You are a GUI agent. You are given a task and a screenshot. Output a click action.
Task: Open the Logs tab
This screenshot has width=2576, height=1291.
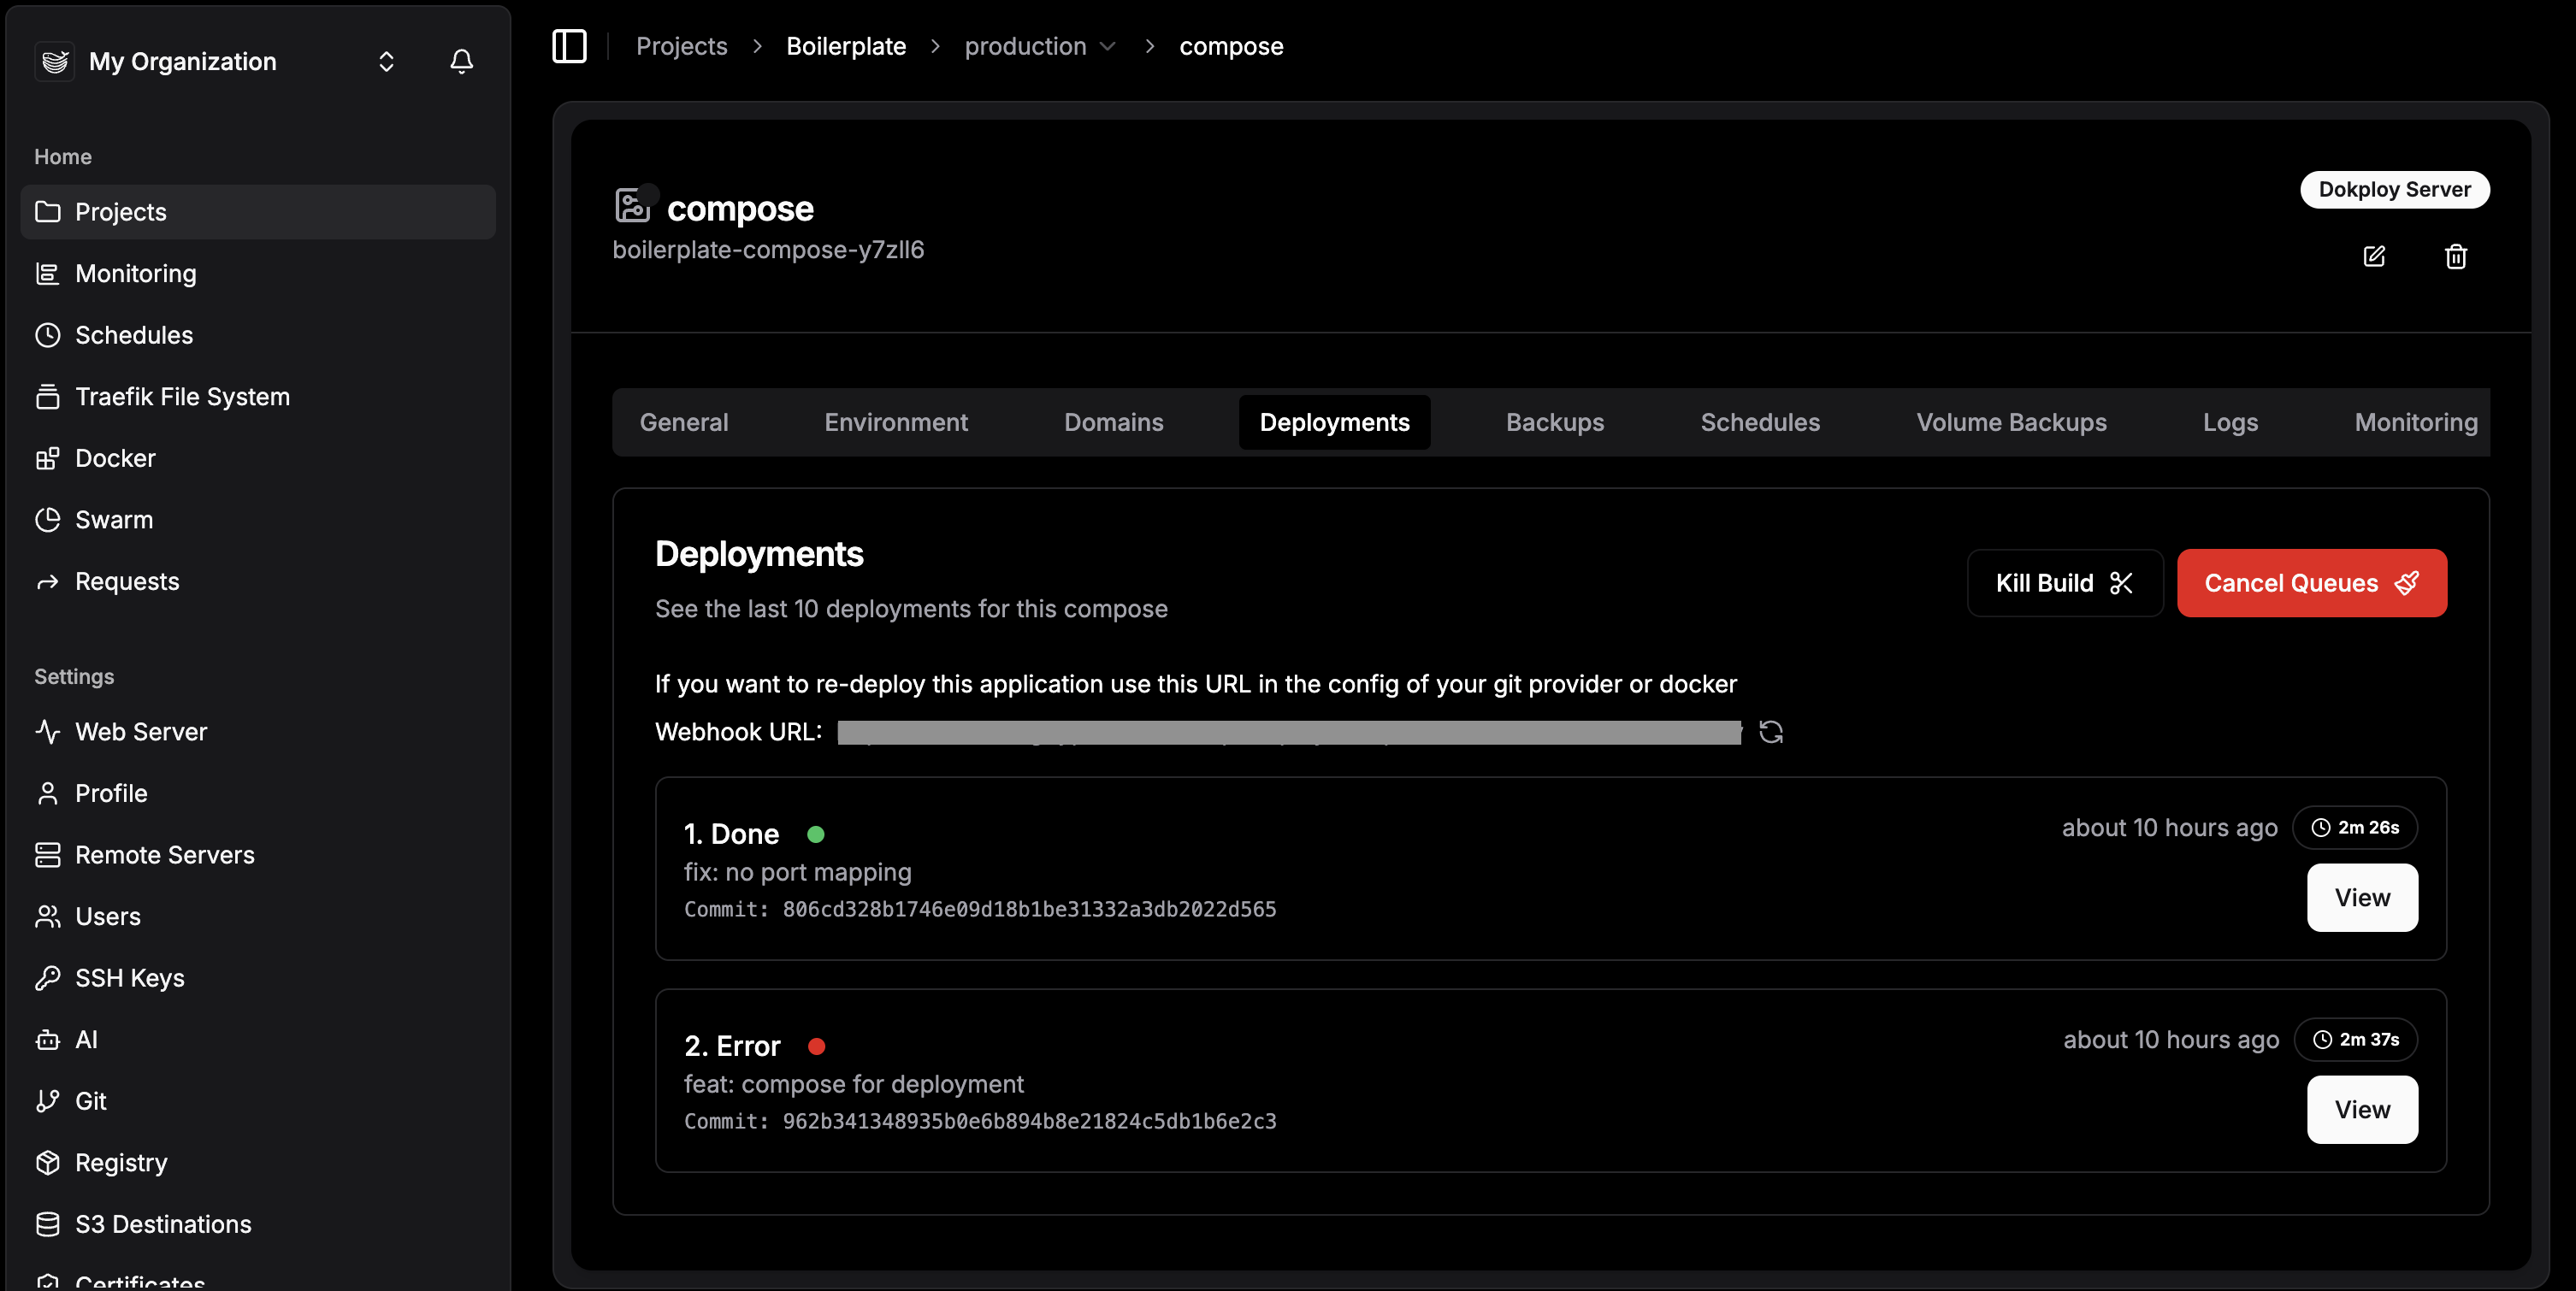click(2229, 422)
